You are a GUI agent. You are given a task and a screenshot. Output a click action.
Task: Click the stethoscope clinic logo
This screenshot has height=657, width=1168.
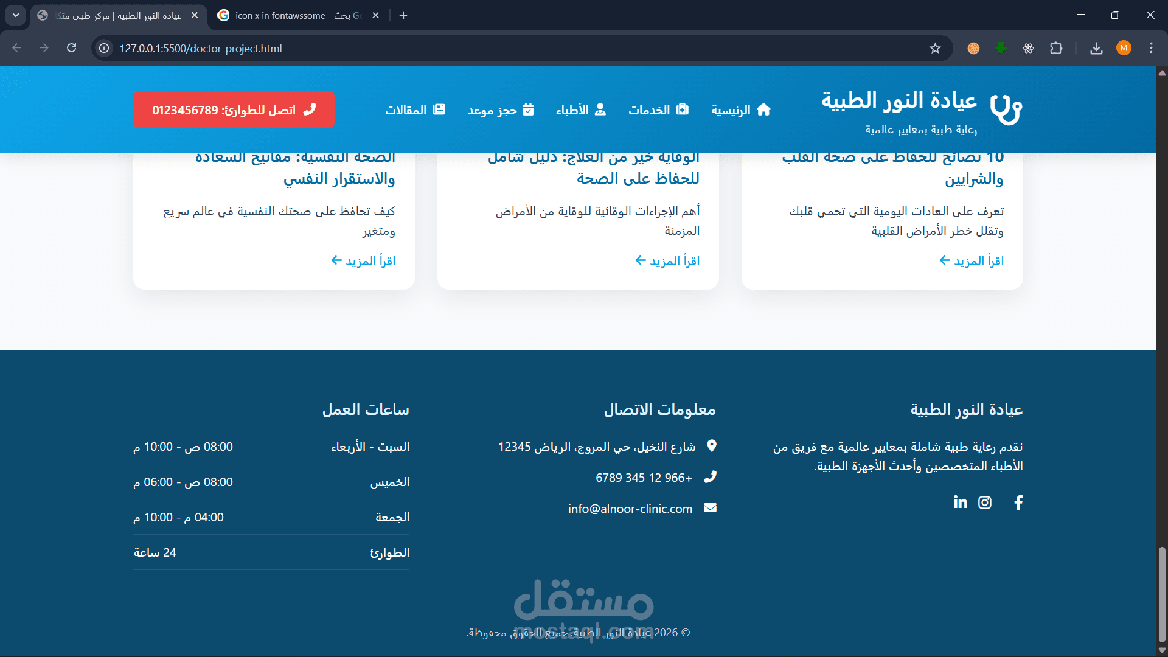(x=1006, y=109)
